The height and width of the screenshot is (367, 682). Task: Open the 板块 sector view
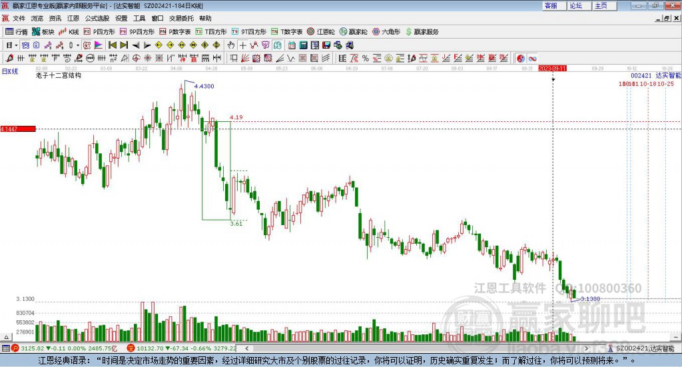click(x=43, y=32)
